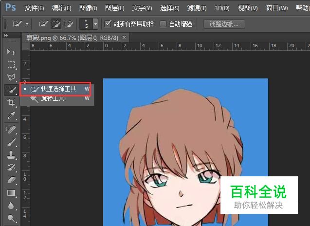Select the Blur tool

tap(11, 206)
